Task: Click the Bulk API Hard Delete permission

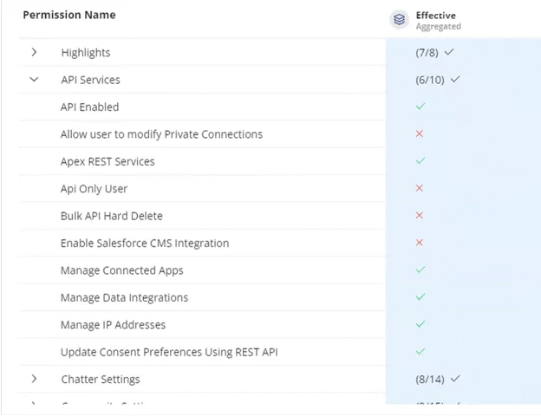Action: 112,216
